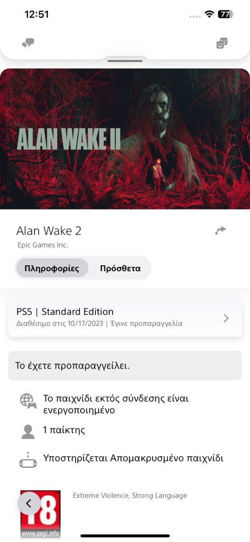Tap the offline play globe icon
Screen dimensions: 250x542
pyautogui.click(x=28, y=401)
